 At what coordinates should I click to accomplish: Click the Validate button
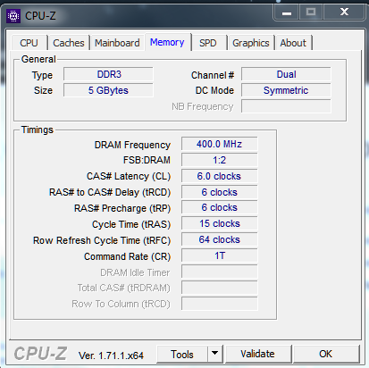click(x=258, y=354)
